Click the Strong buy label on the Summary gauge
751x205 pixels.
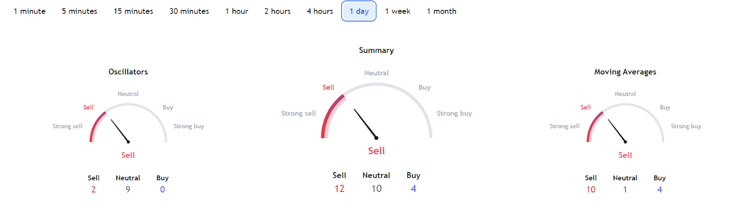454,113
